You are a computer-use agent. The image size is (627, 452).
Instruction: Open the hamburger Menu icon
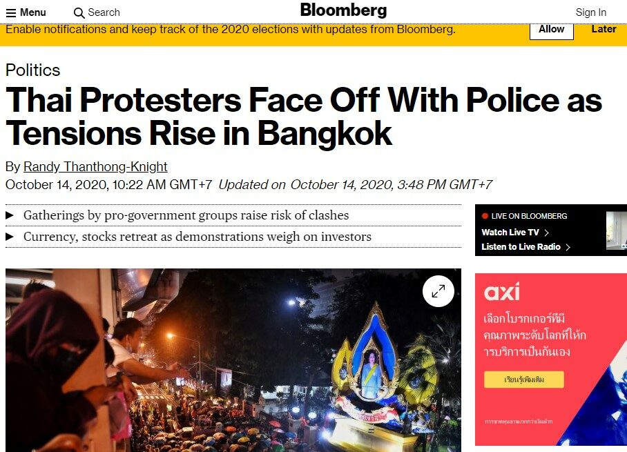pyautogui.click(x=11, y=13)
